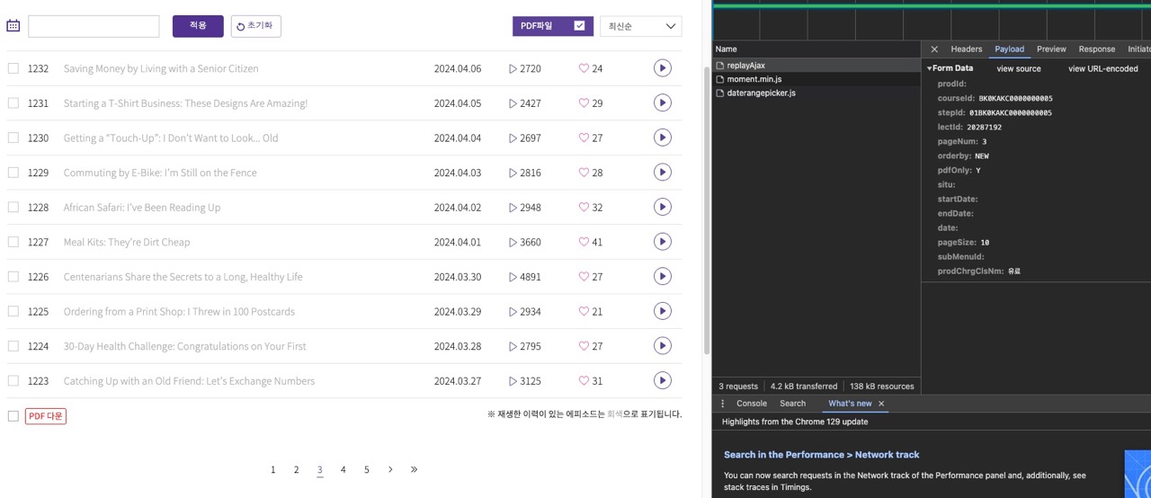This screenshot has width=1151, height=498.
Task: Switch to the Response tab
Action: [x=1096, y=49]
